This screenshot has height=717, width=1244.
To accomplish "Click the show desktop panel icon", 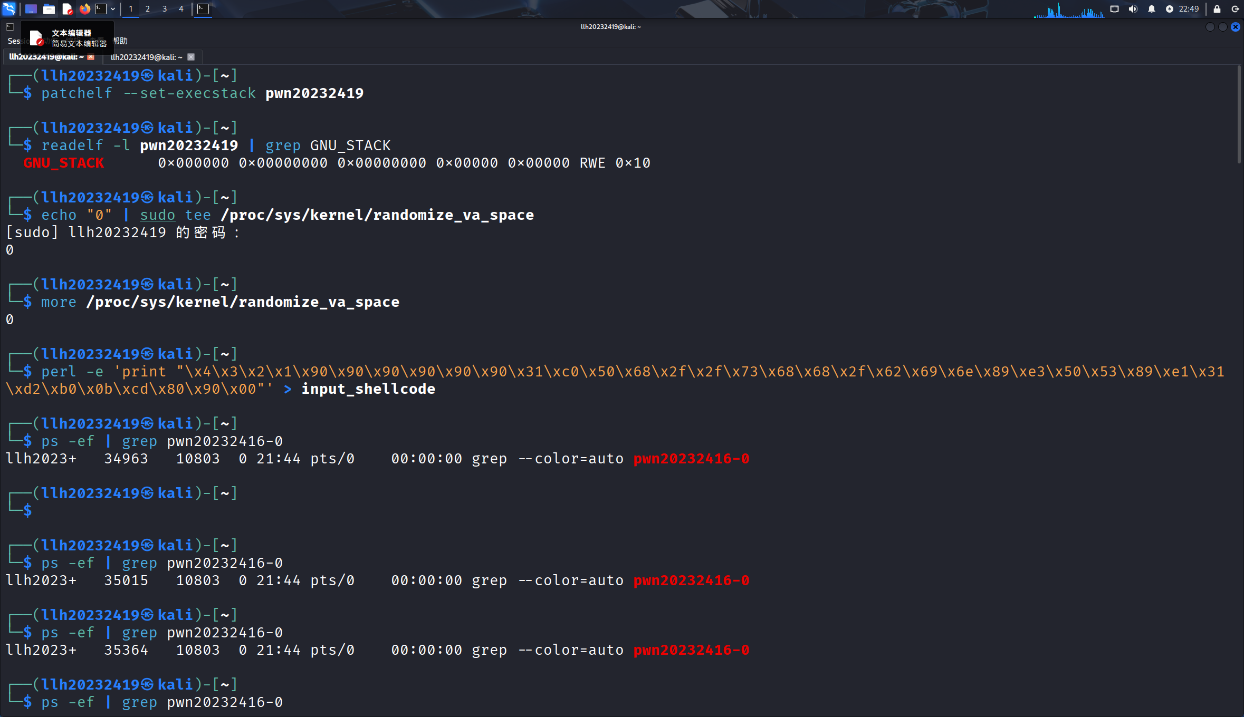I will pos(31,8).
